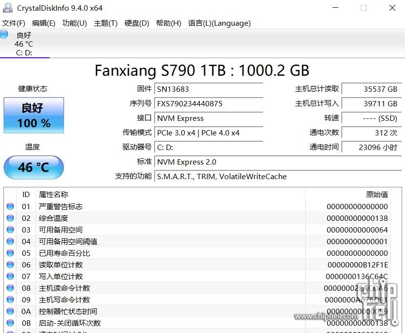Click power on hours value 23096 小时
Screen dimensions: 405x333
click(x=371, y=147)
